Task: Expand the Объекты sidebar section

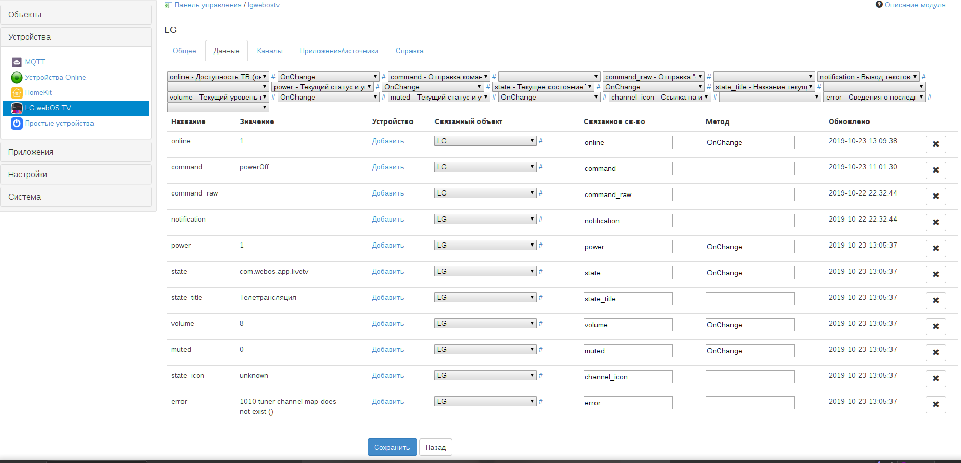Action: click(x=76, y=15)
